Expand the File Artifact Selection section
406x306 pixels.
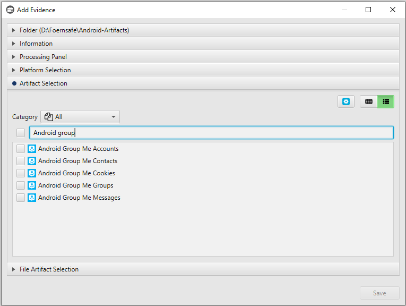[203, 269]
